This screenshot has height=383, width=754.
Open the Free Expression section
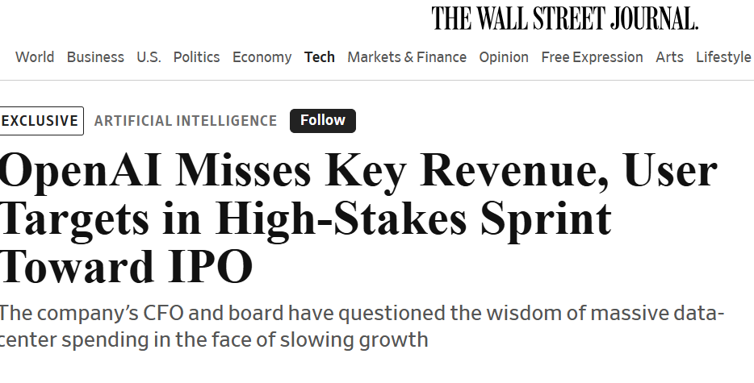(592, 57)
